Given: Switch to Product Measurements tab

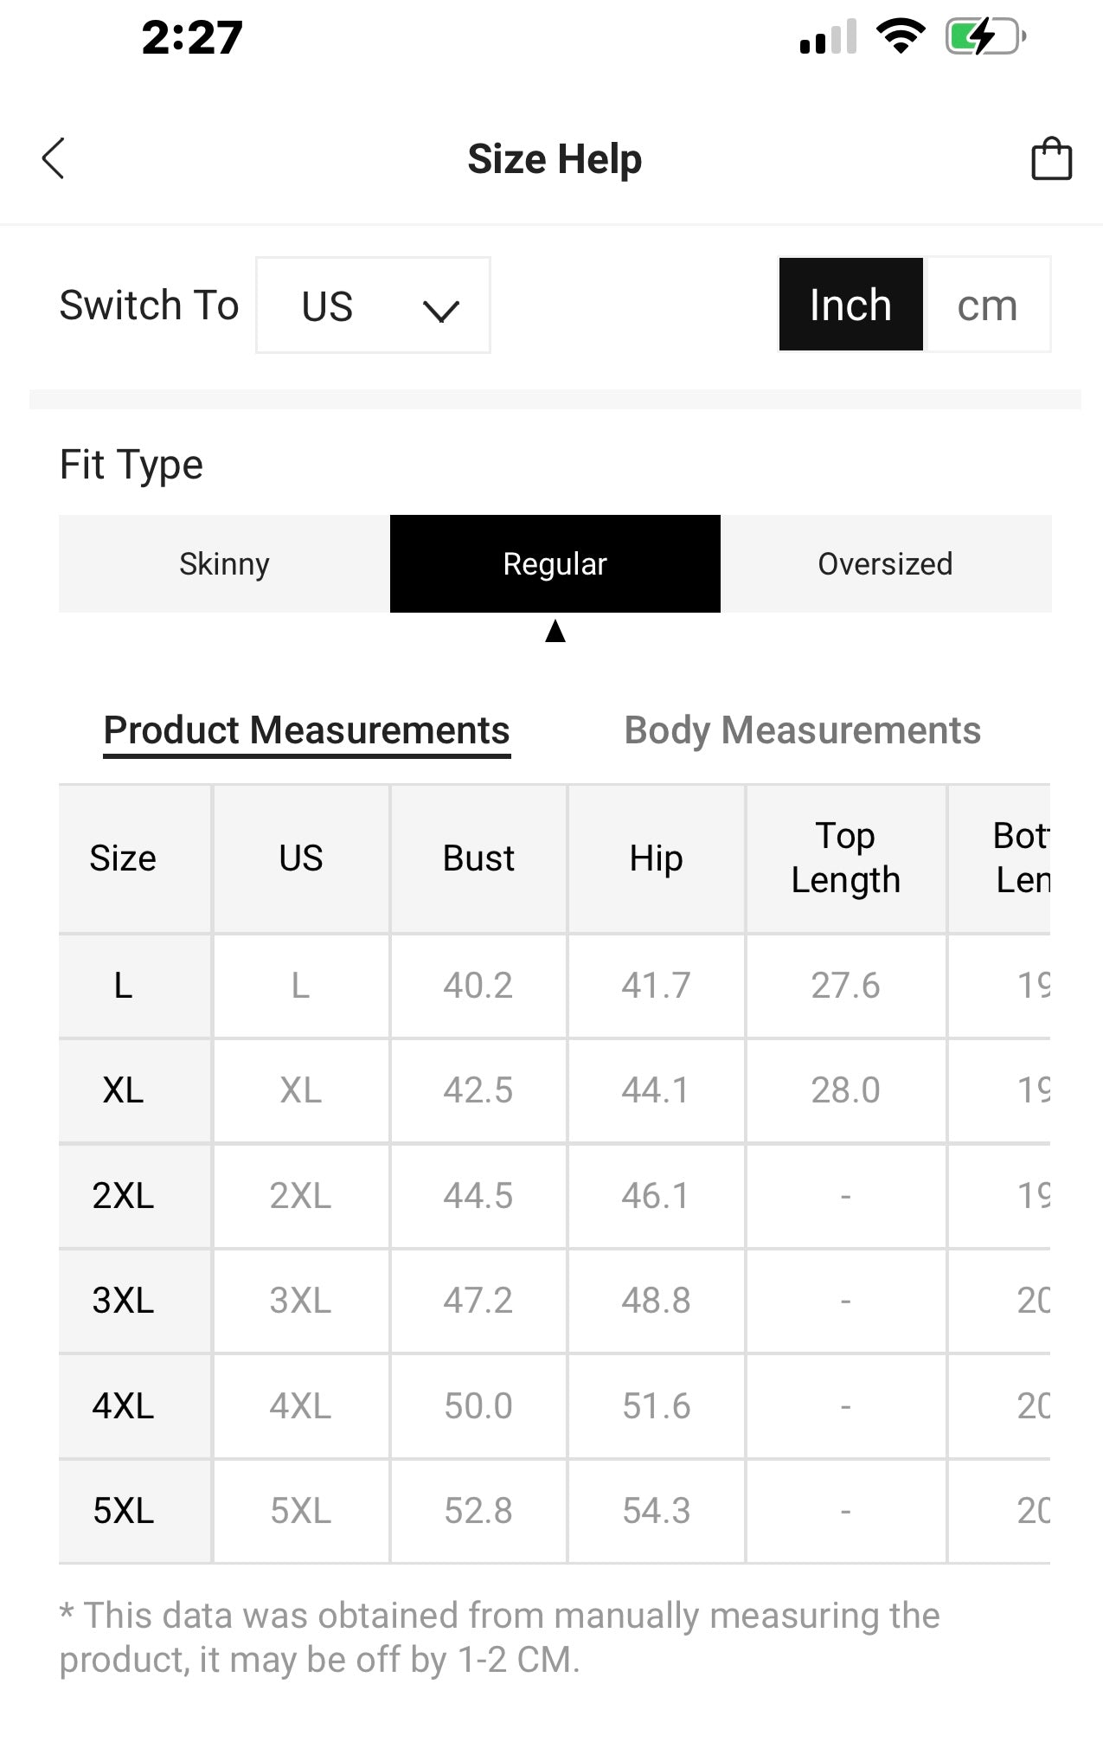Looking at the screenshot, I should (306, 730).
